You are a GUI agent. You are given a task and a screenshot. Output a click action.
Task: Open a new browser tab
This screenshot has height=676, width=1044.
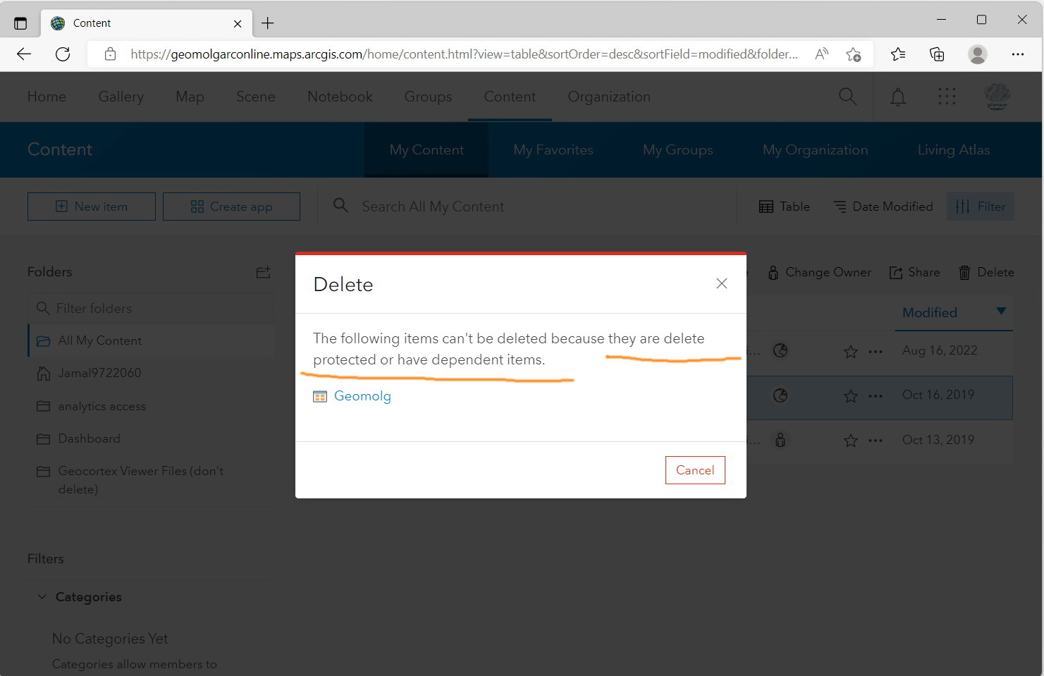click(267, 23)
